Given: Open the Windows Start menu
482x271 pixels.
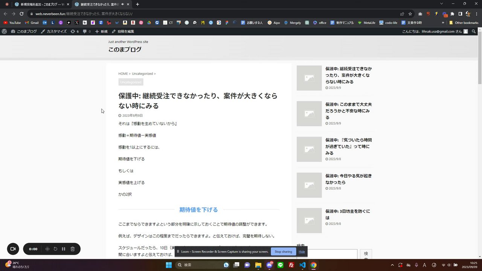Looking at the screenshot, I should (169, 265).
